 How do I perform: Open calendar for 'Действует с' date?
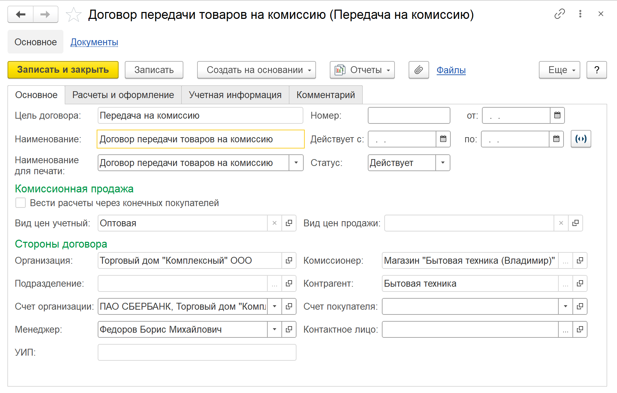point(443,139)
